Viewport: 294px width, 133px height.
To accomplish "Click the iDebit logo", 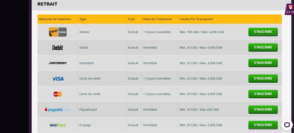I will (x=58, y=48).
